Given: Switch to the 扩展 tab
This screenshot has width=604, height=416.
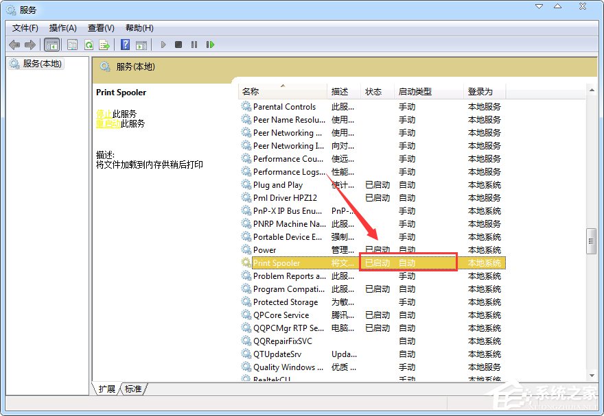Looking at the screenshot, I should [x=107, y=389].
